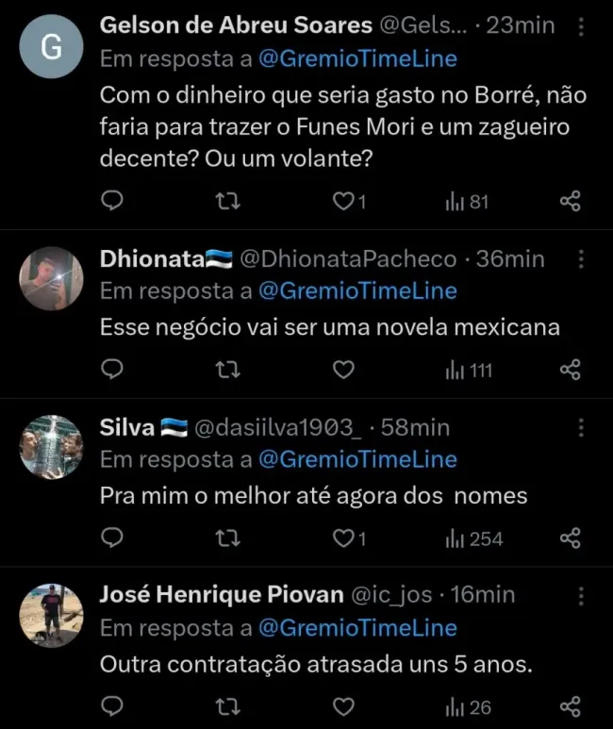613x729 pixels.
Task: Open Silva's trophy profile picture
Action: 52,447
